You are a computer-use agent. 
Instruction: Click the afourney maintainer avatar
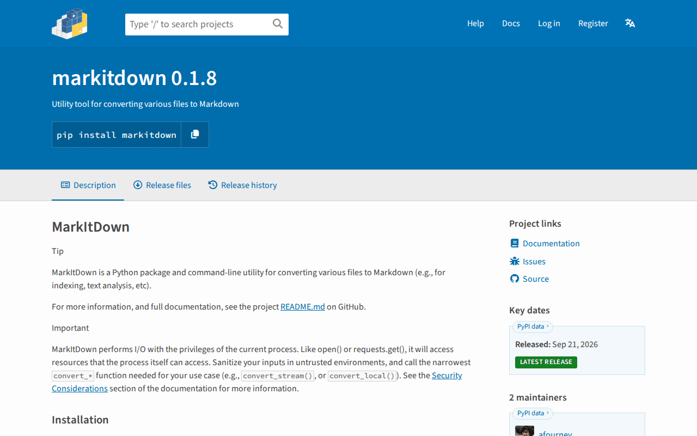(524, 431)
